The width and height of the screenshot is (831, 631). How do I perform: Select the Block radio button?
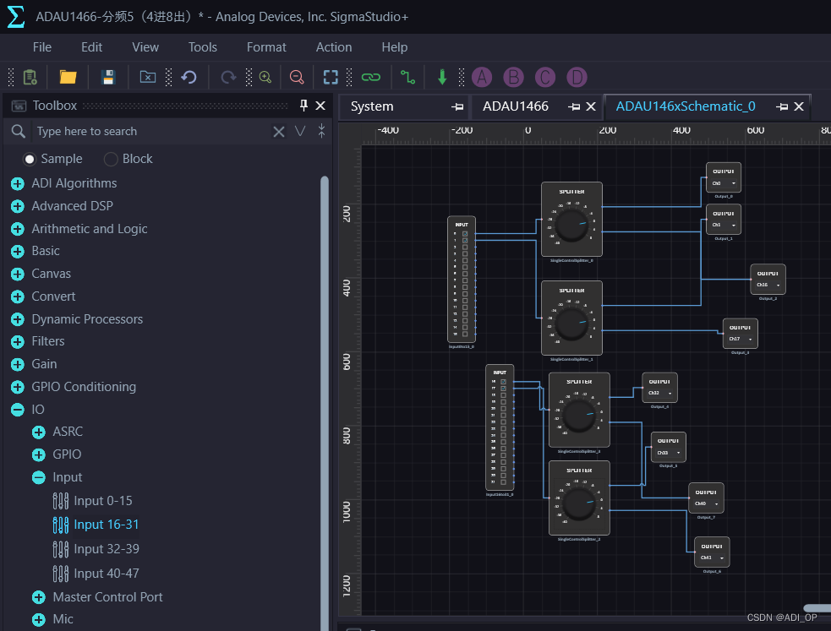111,159
